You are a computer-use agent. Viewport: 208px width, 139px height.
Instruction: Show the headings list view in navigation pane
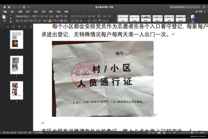pyautogui.click(x=14, y=27)
